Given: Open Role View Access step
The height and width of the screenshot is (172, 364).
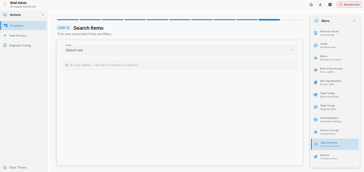Looking at the screenshot, I should click(335, 70).
